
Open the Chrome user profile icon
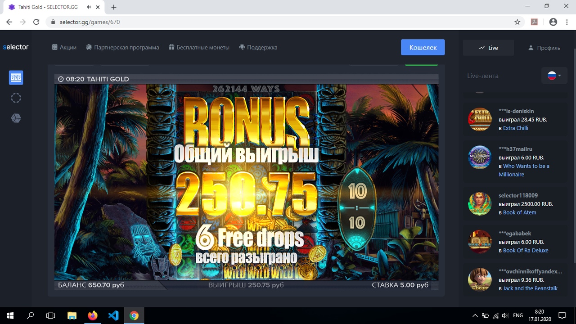pyautogui.click(x=553, y=22)
